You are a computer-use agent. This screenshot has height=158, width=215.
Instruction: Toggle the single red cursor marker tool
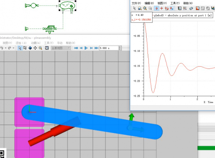point(157,8)
